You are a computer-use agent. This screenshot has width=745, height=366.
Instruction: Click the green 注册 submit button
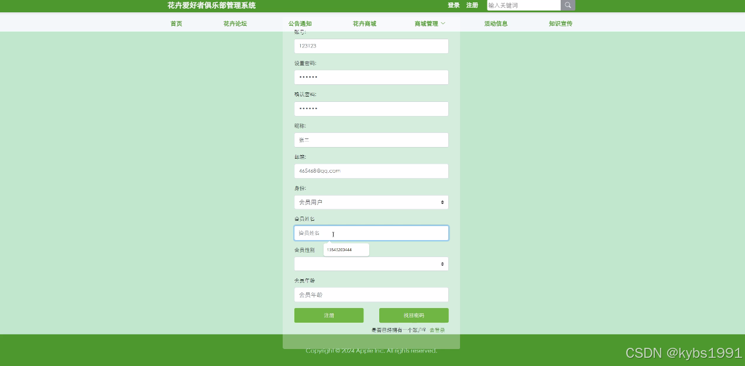click(x=329, y=316)
